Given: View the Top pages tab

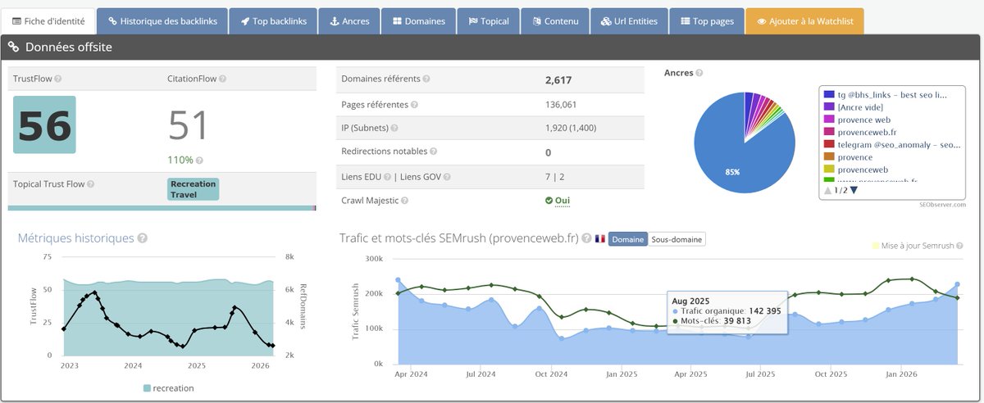Looking at the screenshot, I should point(705,21).
